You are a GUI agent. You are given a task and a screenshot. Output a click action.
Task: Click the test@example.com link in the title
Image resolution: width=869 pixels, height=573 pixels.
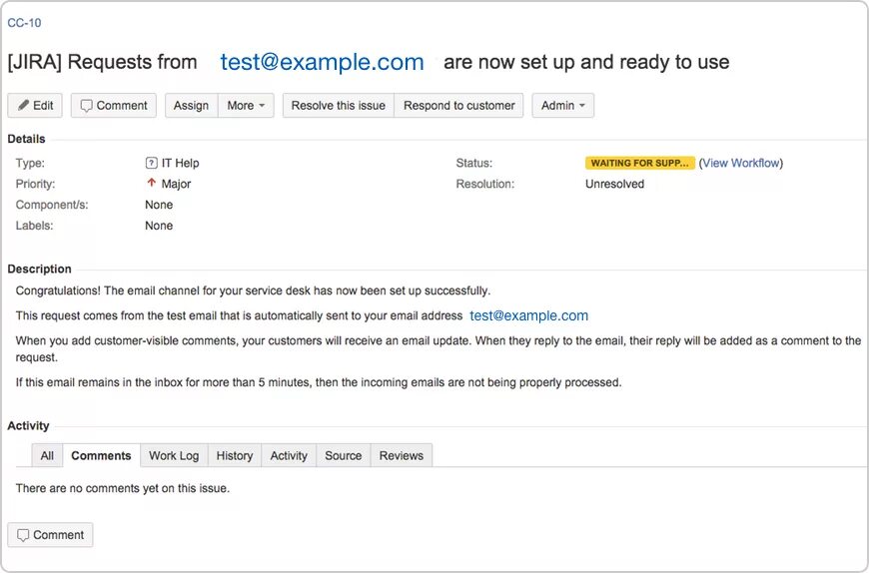click(x=322, y=62)
